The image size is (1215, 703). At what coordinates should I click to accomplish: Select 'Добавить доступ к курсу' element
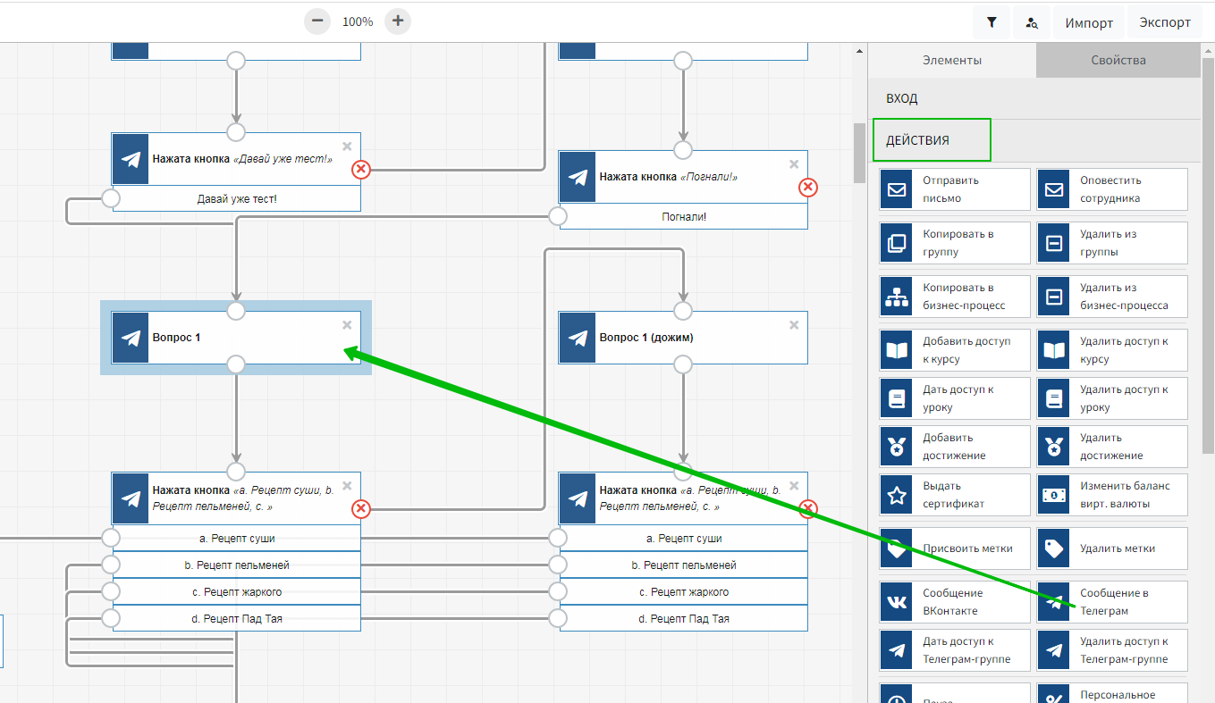point(954,350)
